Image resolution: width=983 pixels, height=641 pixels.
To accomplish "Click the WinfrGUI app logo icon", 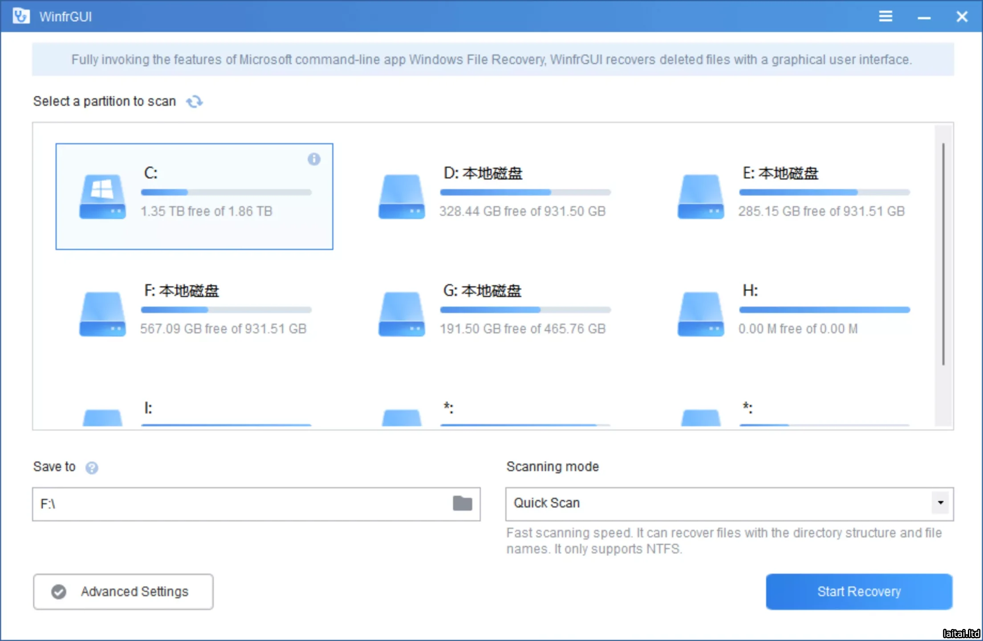I will [21, 16].
